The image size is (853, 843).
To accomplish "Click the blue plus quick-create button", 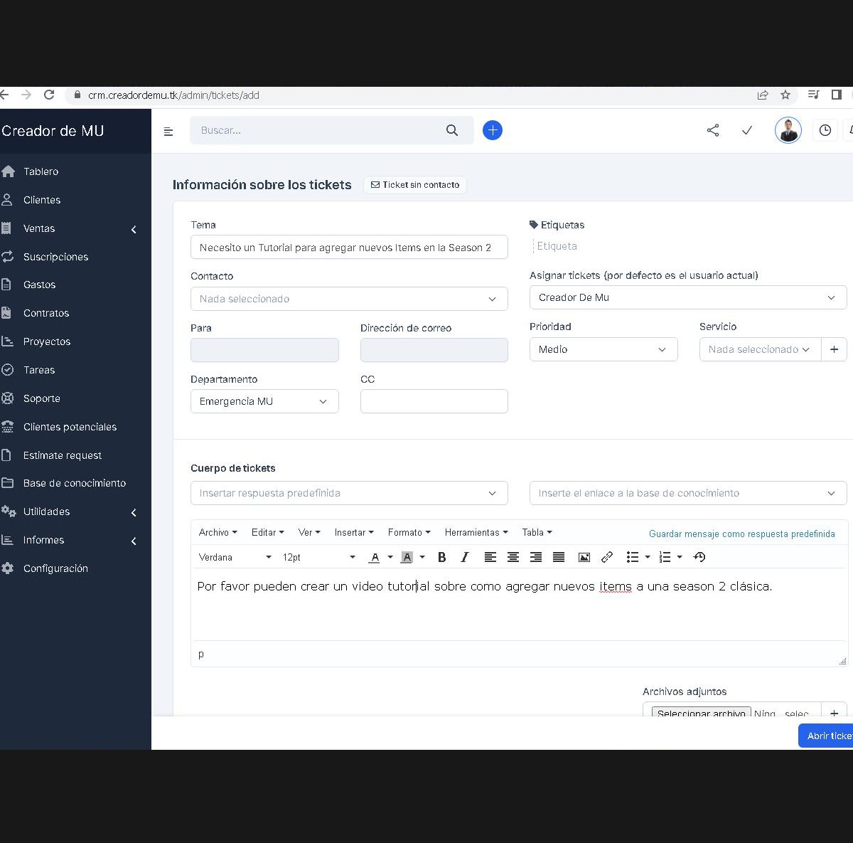I will (x=493, y=130).
